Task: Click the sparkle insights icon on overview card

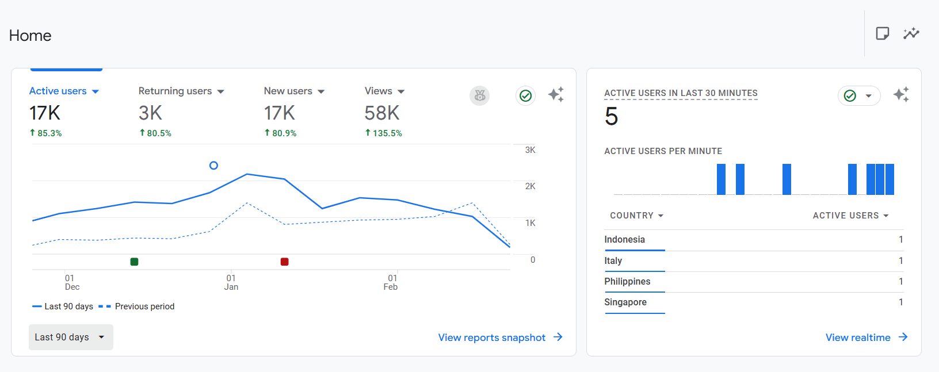Action: tap(556, 94)
